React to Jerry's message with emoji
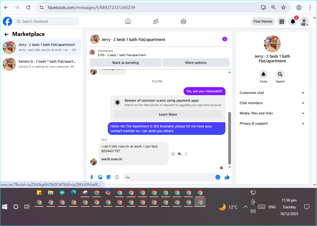This screenshot has height=226, width=317. pos(173,154)
